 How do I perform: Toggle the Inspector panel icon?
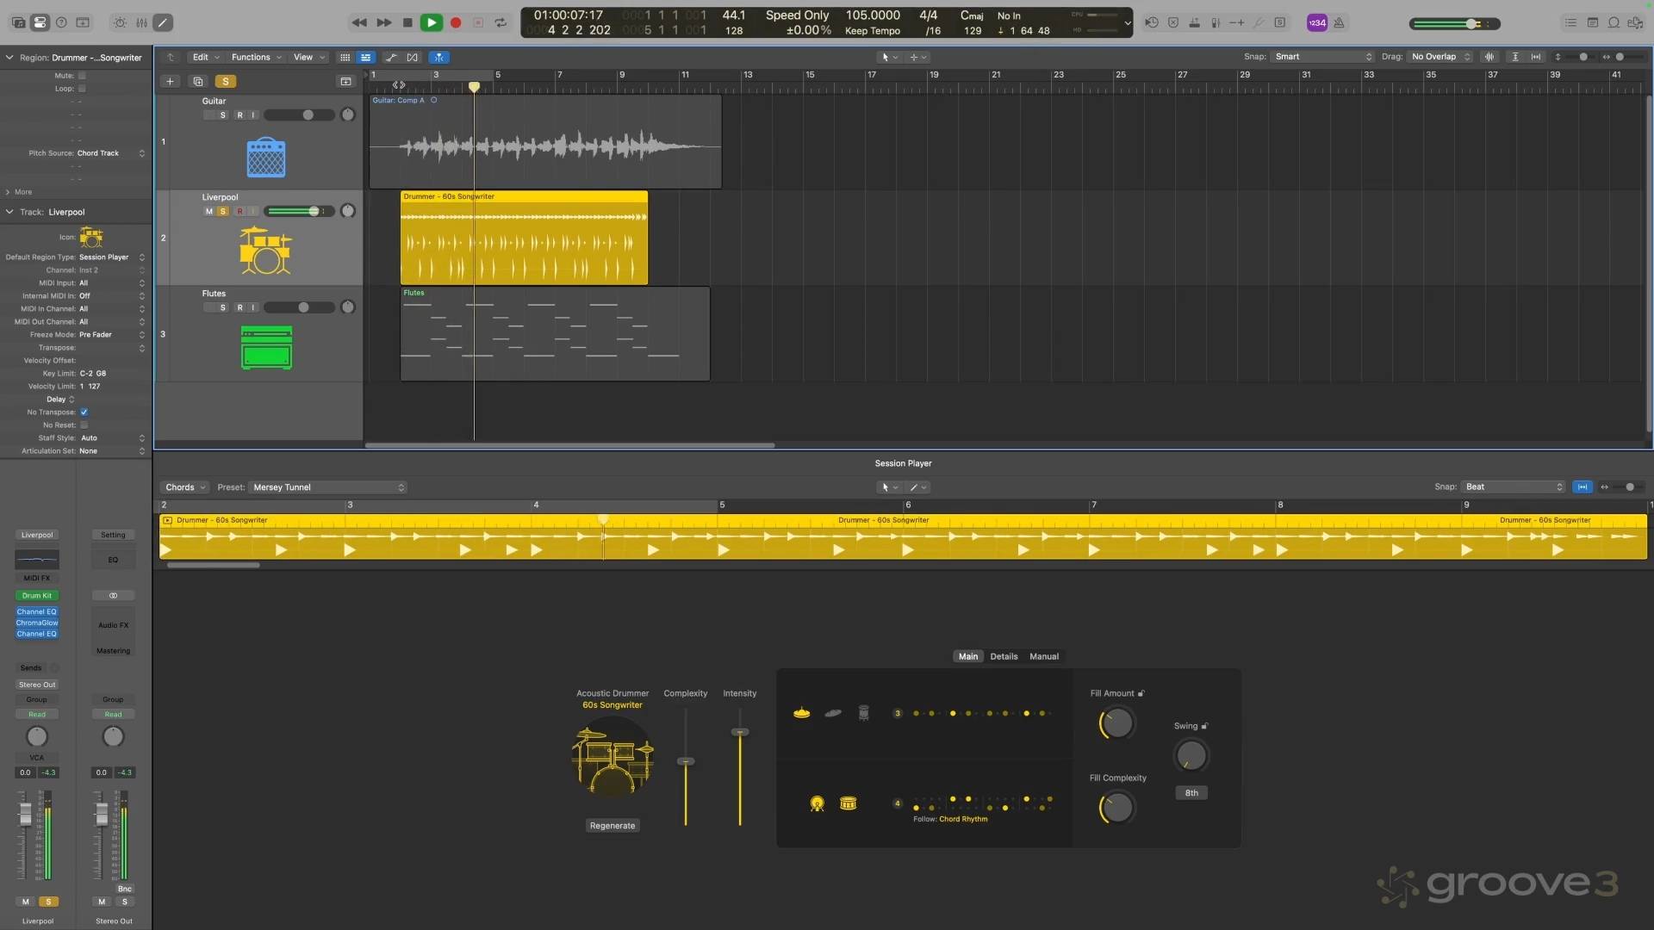(x=40, y=22)
